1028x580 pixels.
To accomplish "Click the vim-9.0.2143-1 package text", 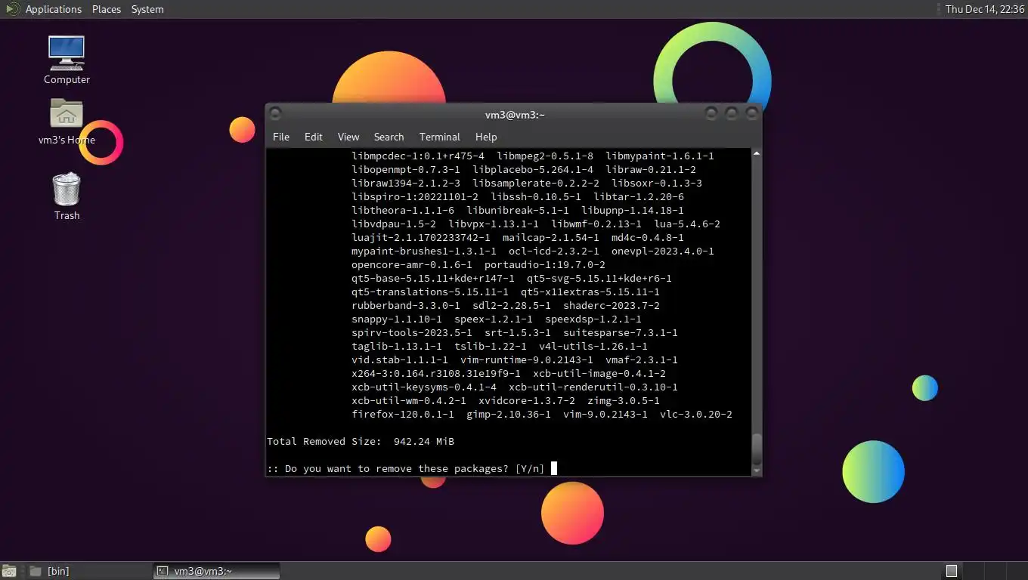I will coord(605,415).
